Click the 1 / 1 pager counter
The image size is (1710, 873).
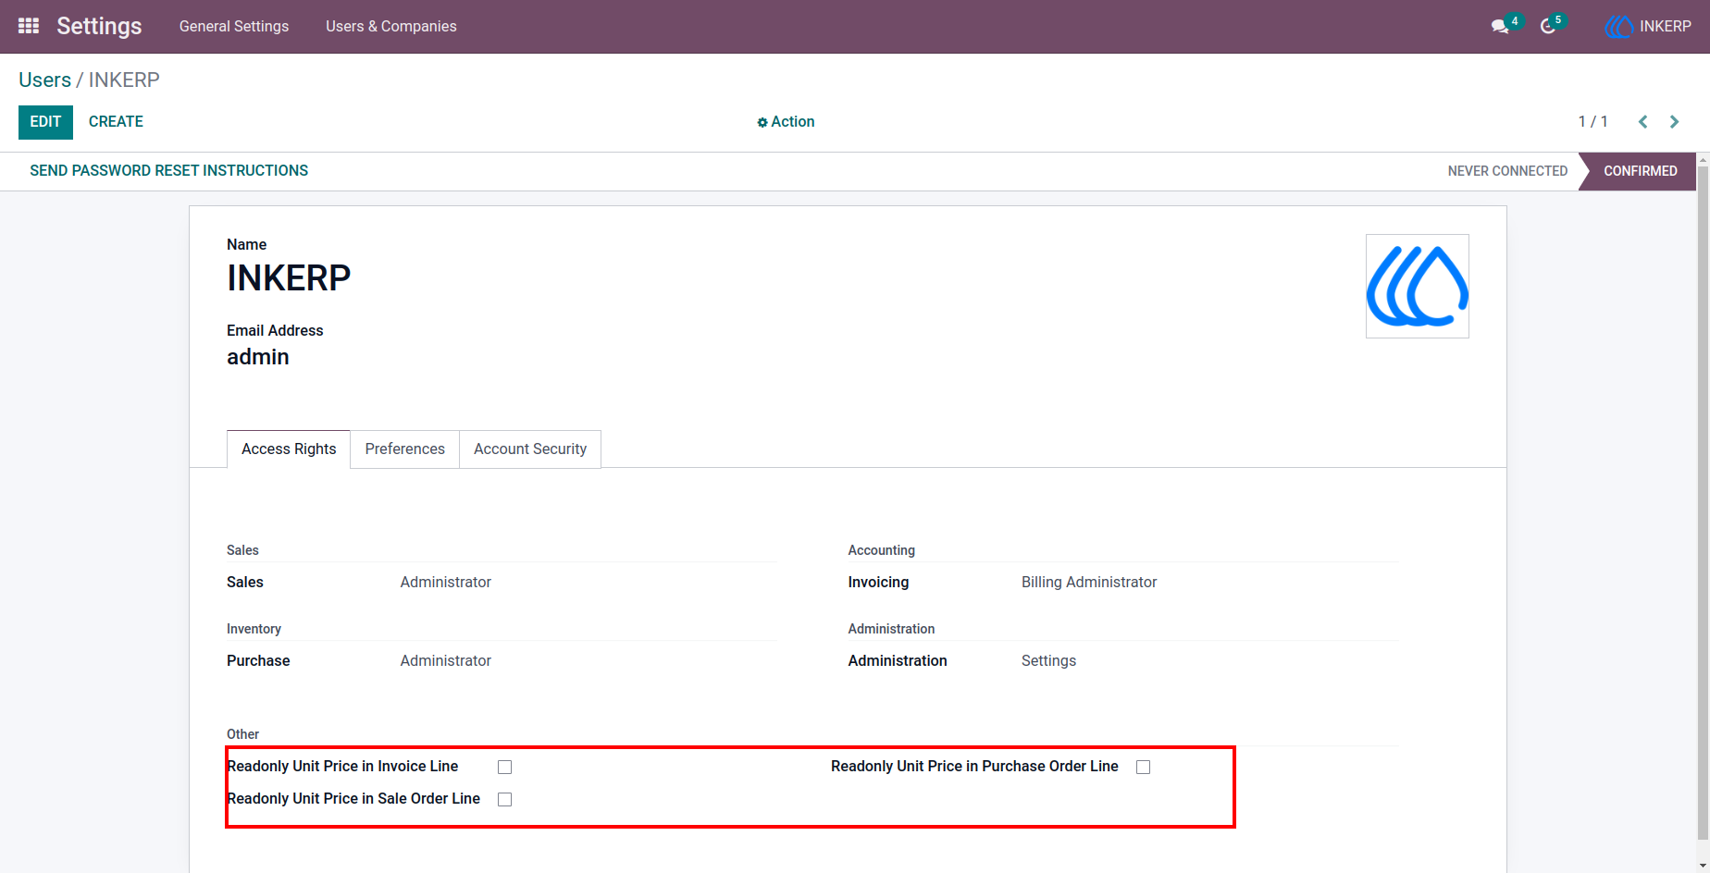click(1592, 122)
